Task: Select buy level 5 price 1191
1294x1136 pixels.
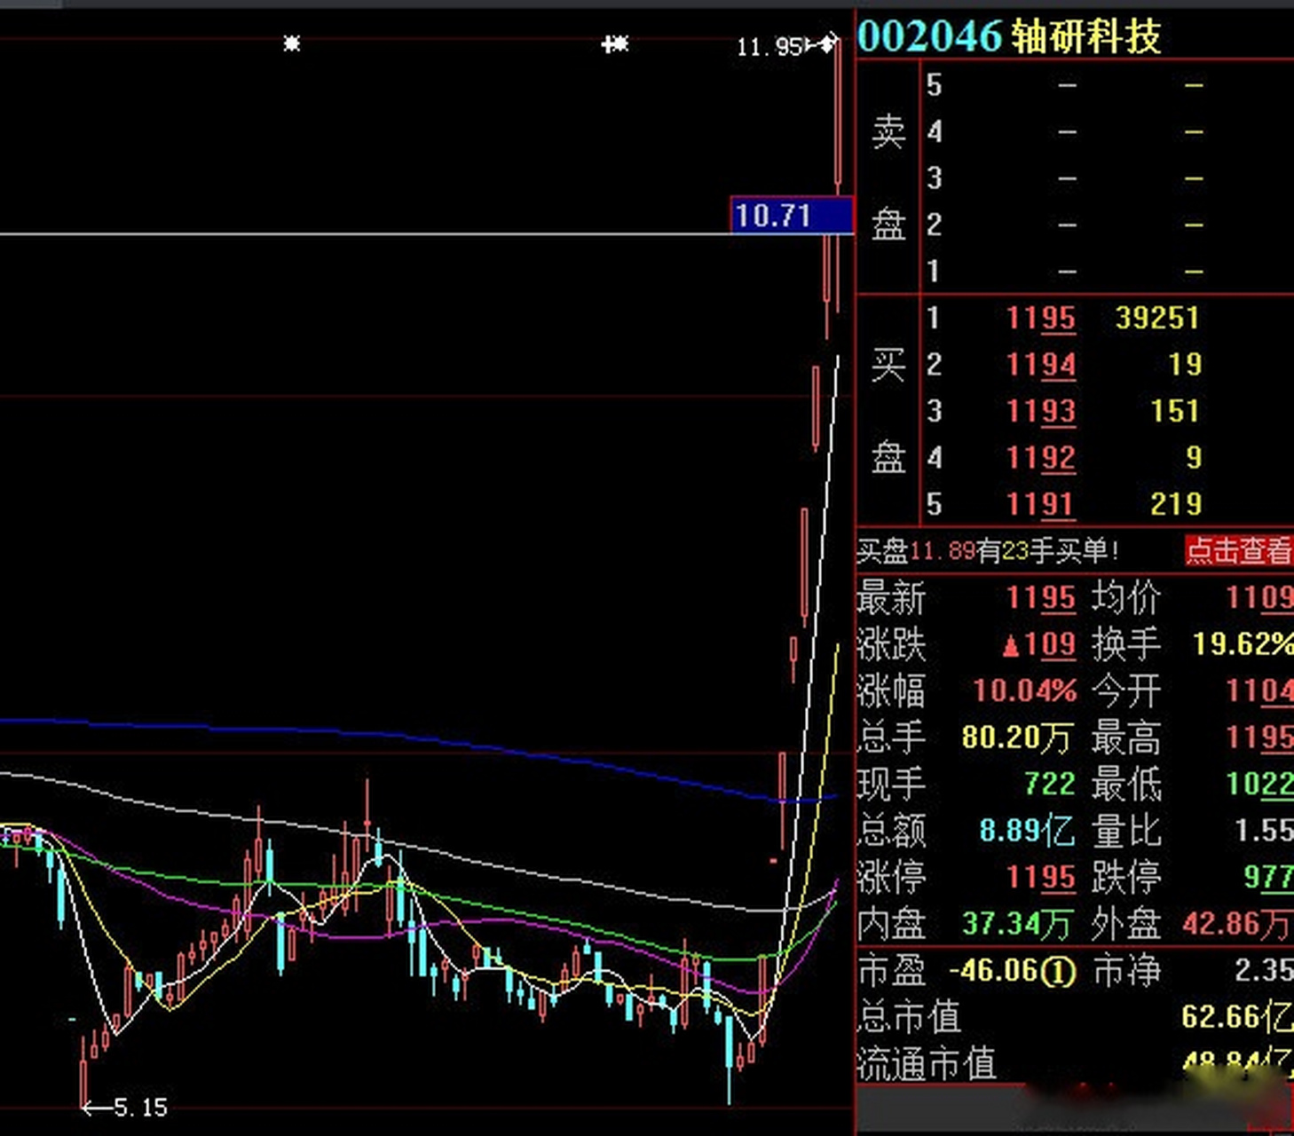Action: click(1041, 504)
